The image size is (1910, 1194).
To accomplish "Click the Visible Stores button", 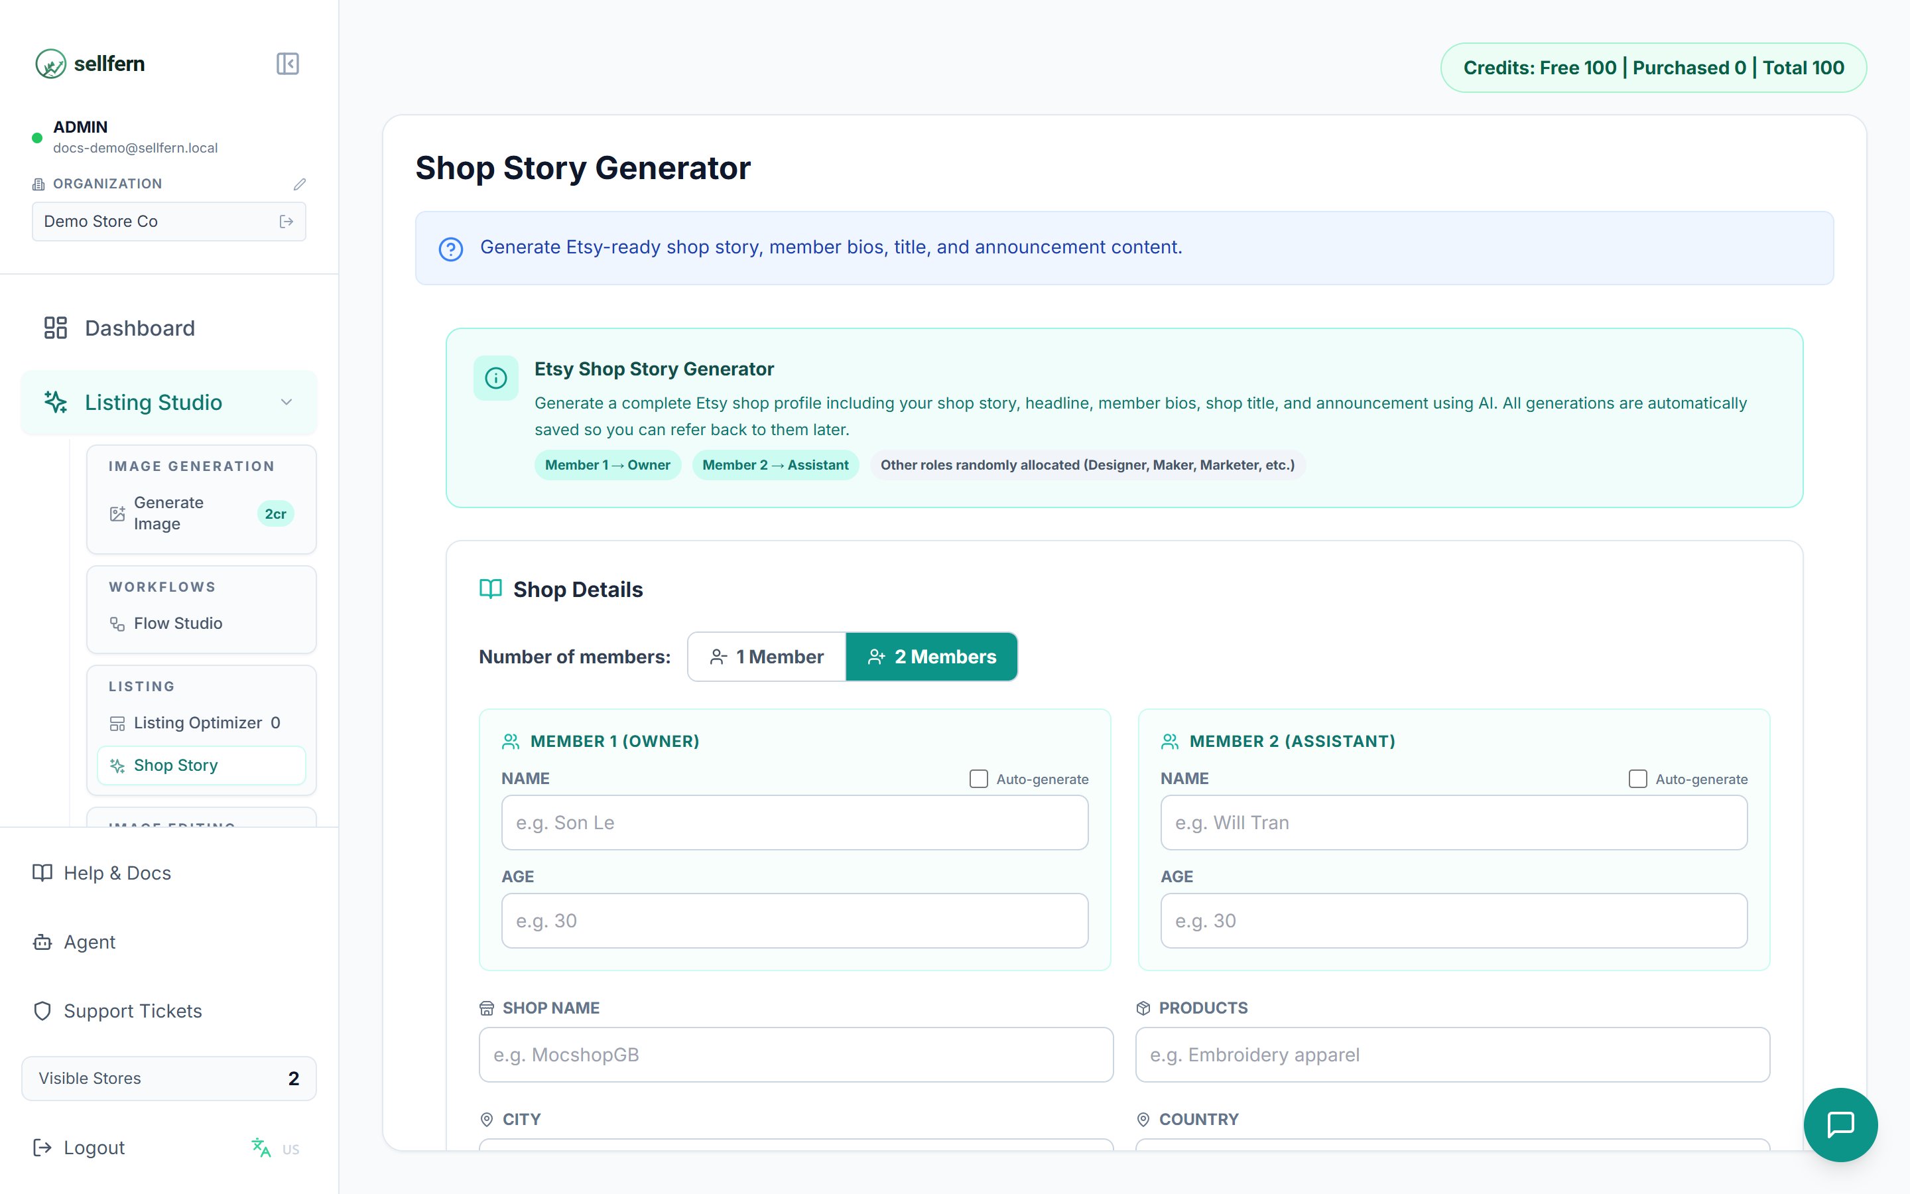I will [x=169, y=1079].
